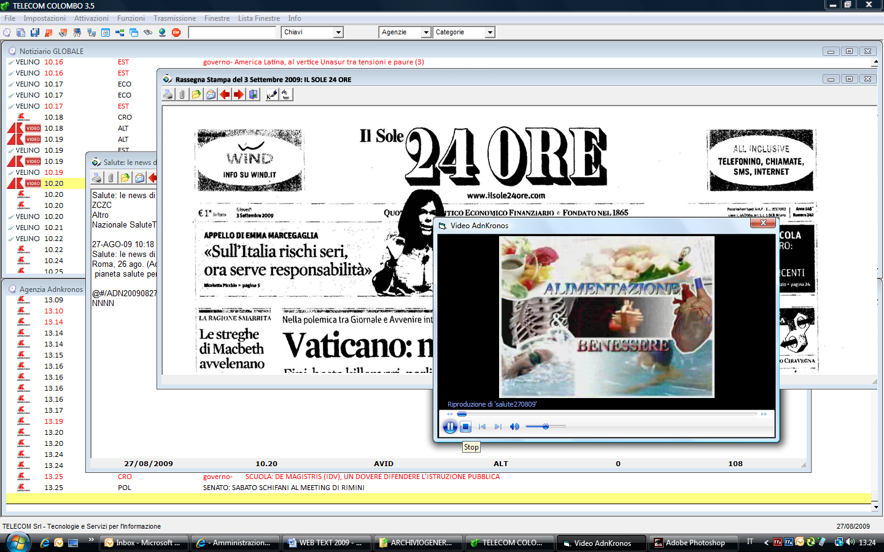This screenshot has width=884, height=552.
Task: Click the exit door icon in Rassegna Stampa
Action: coord(253,94)
